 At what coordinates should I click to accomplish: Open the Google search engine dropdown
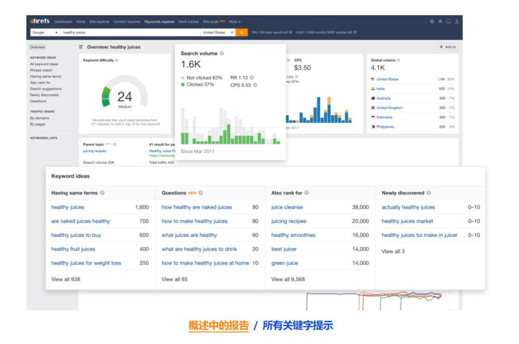45,33
